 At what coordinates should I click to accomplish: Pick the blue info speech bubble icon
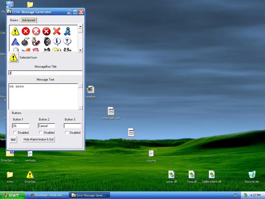57,41
